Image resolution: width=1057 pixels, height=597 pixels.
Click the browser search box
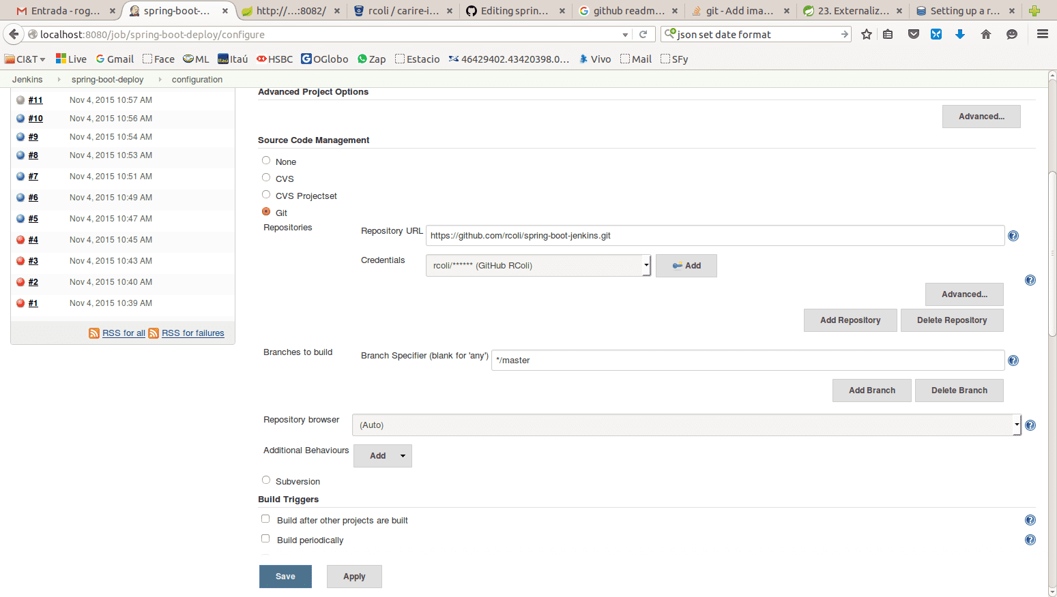(755, 34)
